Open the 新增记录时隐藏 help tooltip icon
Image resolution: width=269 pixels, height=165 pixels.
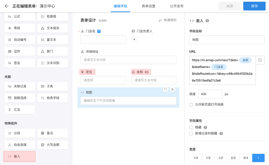coord(221,134)
